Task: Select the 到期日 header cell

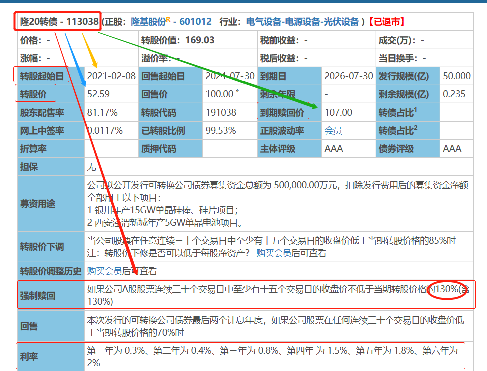Action: coord(290,76)
